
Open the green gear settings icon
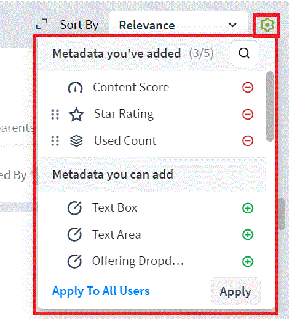(267, 25)
